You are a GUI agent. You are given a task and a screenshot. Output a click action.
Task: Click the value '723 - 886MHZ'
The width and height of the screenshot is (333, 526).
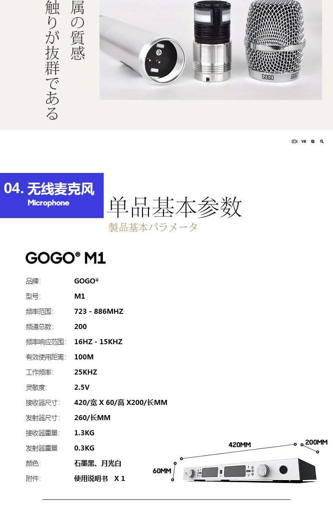pyautogui.click(x=99, y=311)
